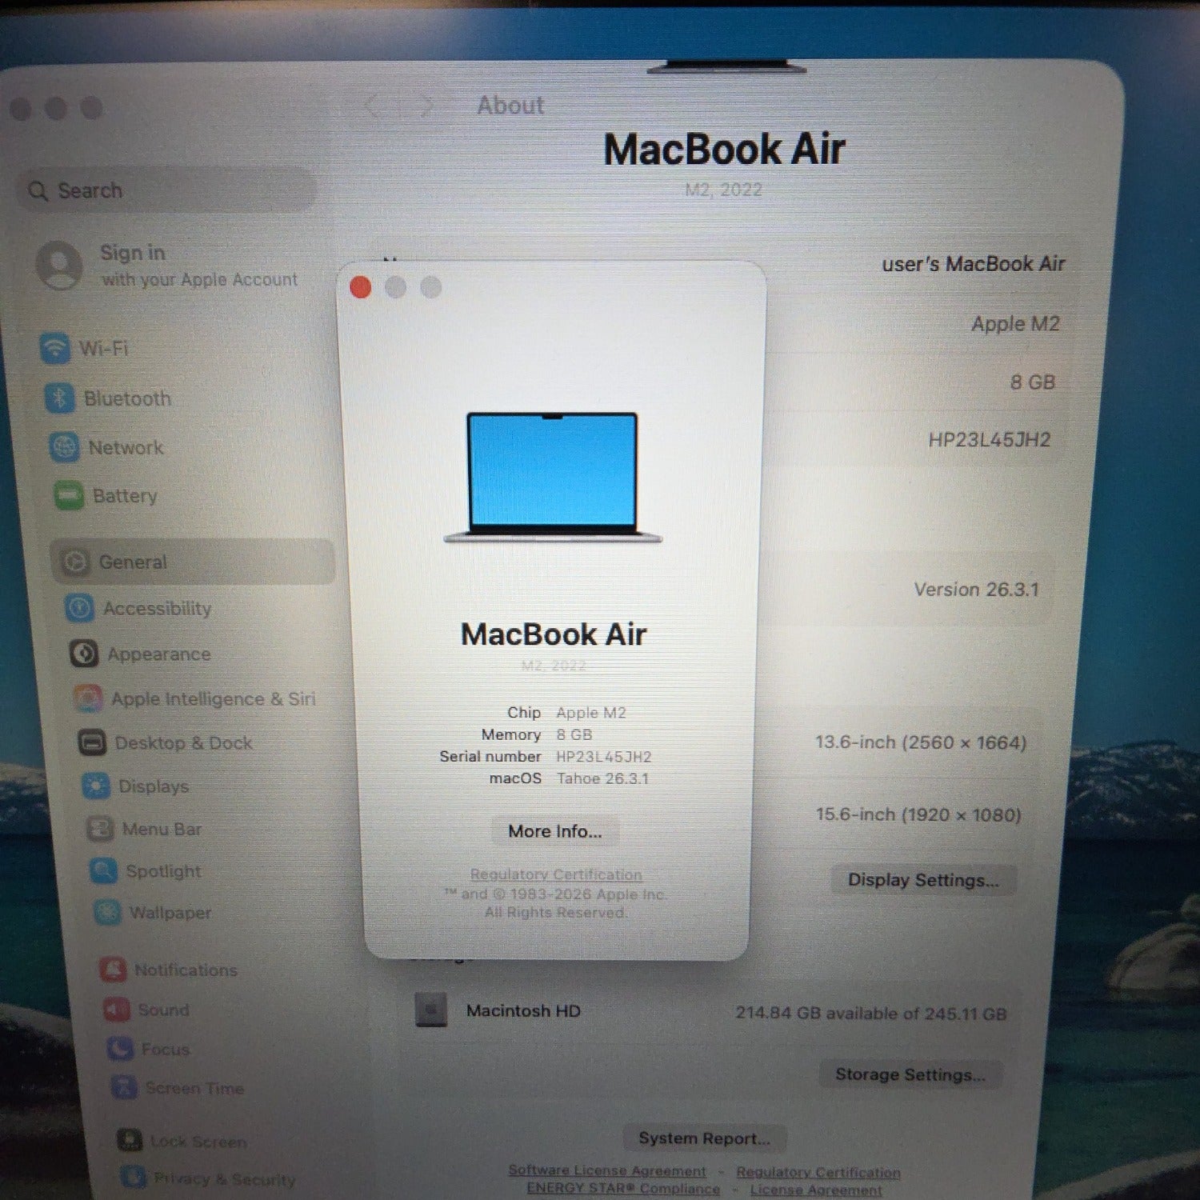Image resolution: width=1200 pixels, height=1200 pixels.
Task: Click "Apple M2" chip value in System Settings
Action: point(1015,324)
